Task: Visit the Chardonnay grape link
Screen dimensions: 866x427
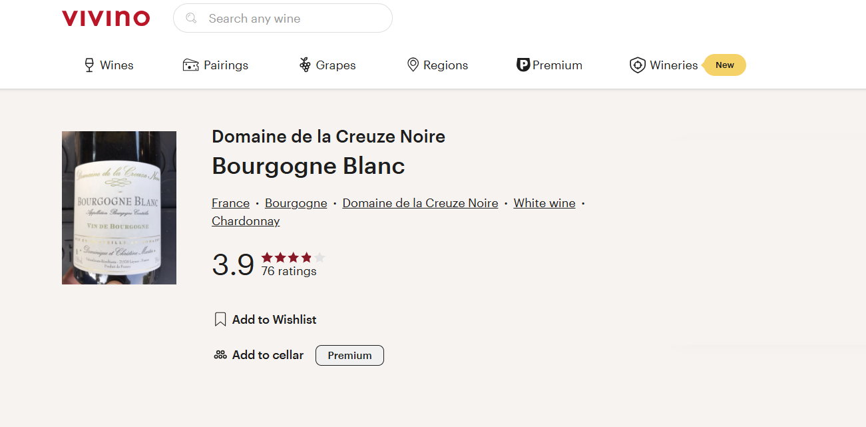Action: [x=246, y=221]
